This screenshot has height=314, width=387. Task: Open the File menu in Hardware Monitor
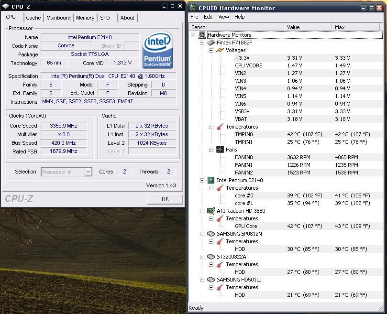click(194, 17)
